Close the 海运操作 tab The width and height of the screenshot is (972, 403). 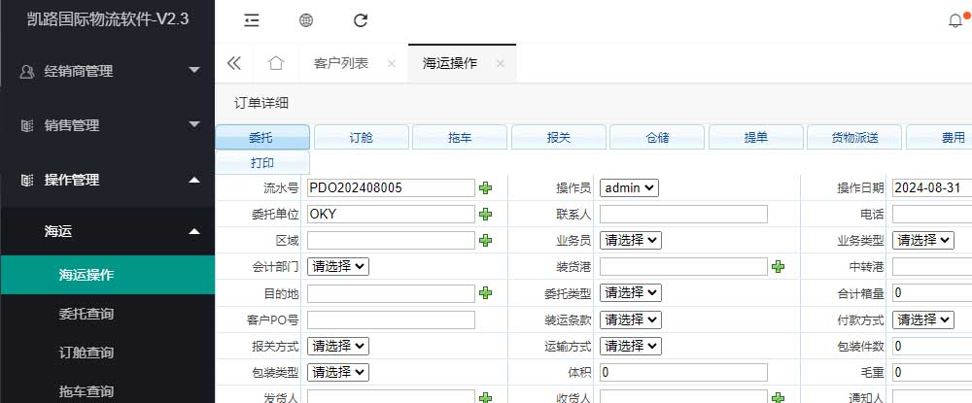500,64
